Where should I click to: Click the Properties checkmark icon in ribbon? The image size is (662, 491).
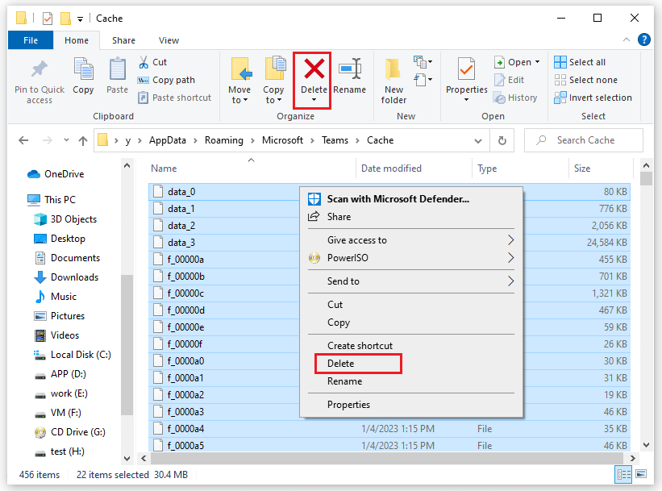click(x=466, y=69)
